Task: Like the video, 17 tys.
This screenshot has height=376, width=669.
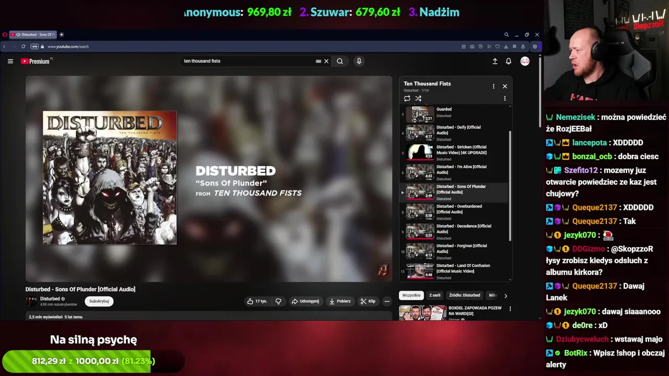Action: 257,301
